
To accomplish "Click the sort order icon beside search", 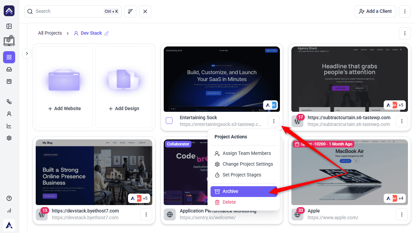I will click(x=130, y=11).
